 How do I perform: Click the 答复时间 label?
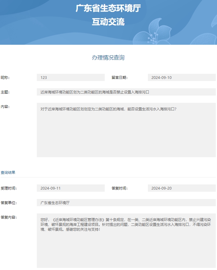(x=120, y=188)
